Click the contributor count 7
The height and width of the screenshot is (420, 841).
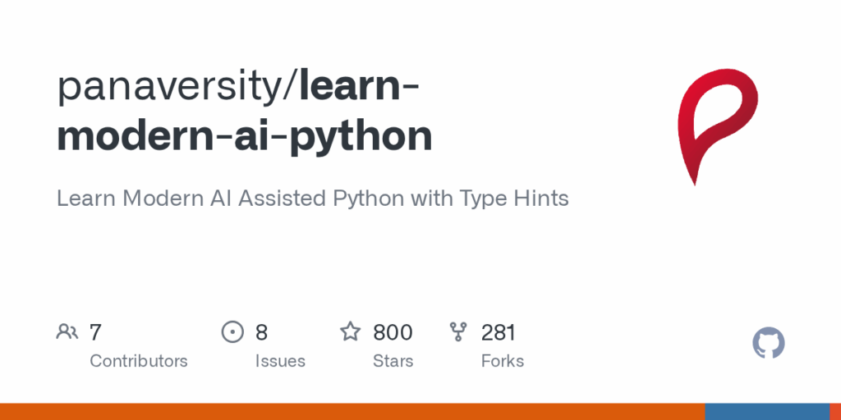point(95,333)
